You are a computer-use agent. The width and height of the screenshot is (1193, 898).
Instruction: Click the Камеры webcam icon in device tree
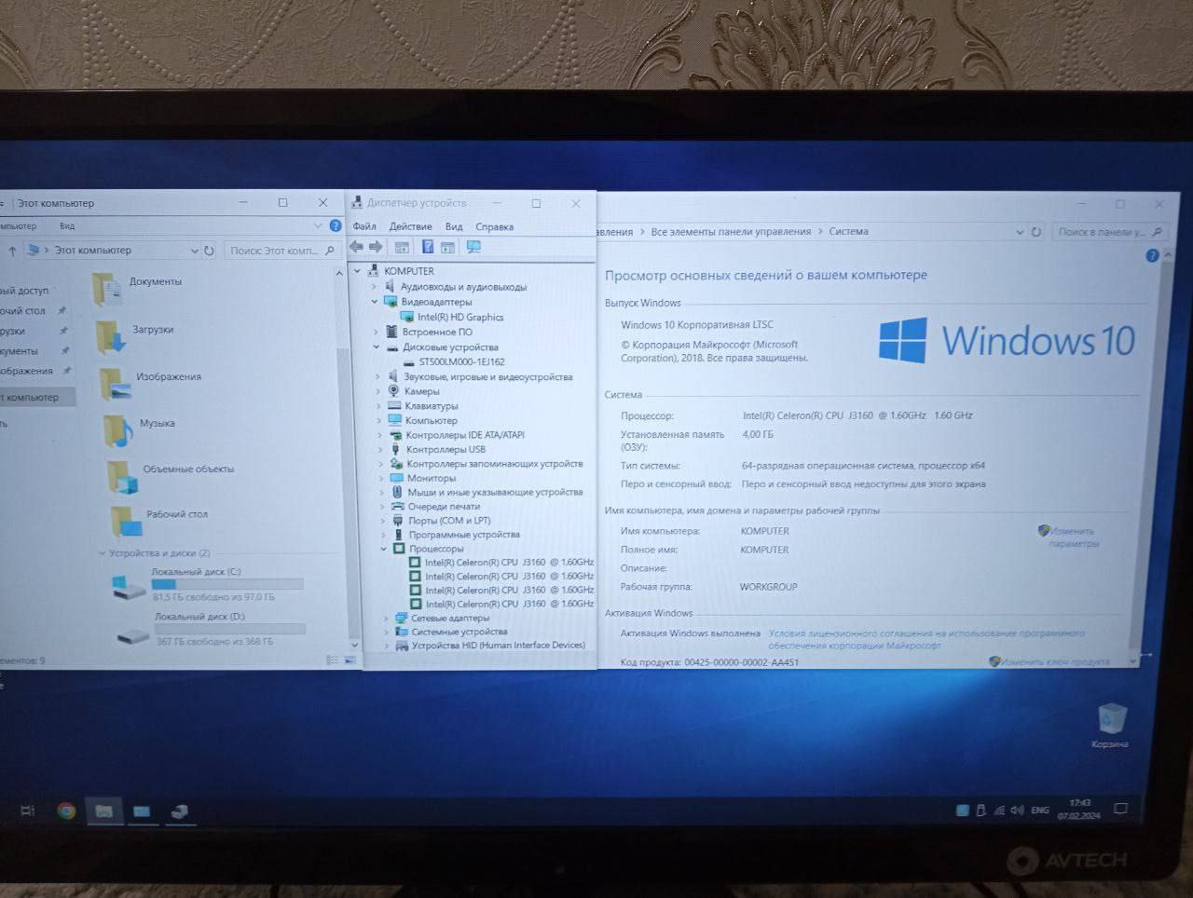[x=394, y=391]
